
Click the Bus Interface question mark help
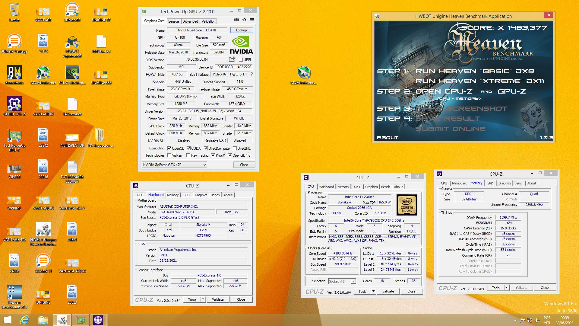pyautogui.click(x=252, y=74)
